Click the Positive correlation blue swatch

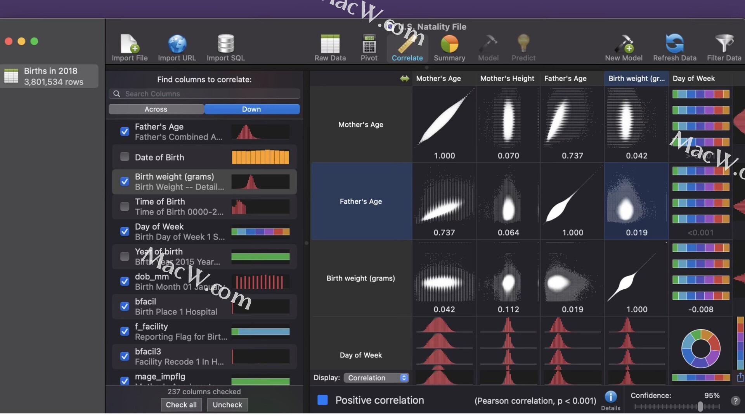[322, 400]
